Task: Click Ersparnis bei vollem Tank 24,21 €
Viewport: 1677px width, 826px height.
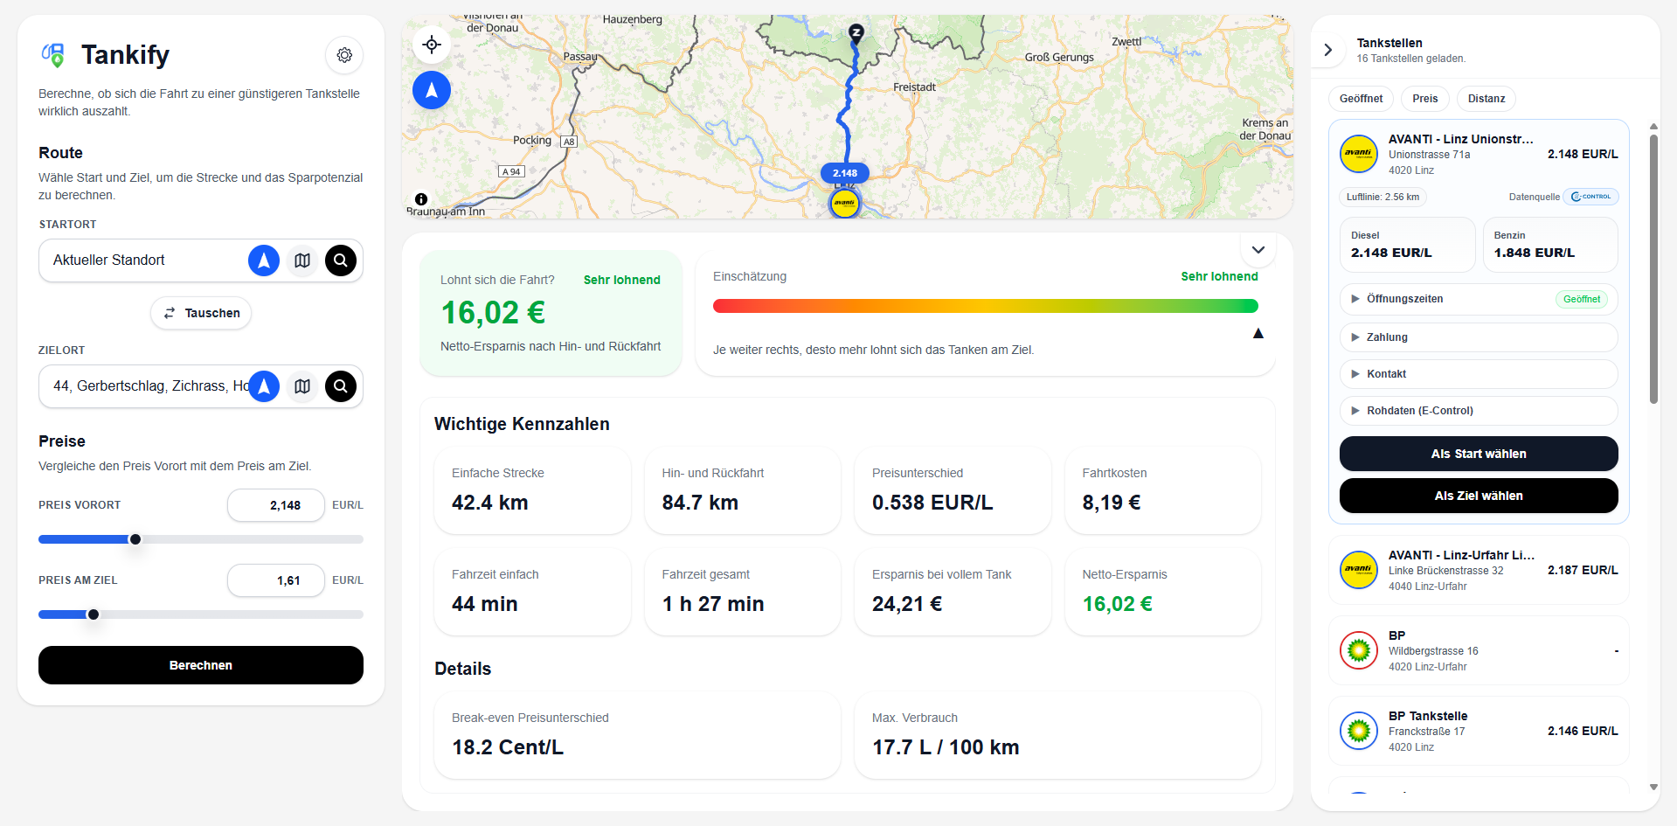Action: [x=953, y=592]
